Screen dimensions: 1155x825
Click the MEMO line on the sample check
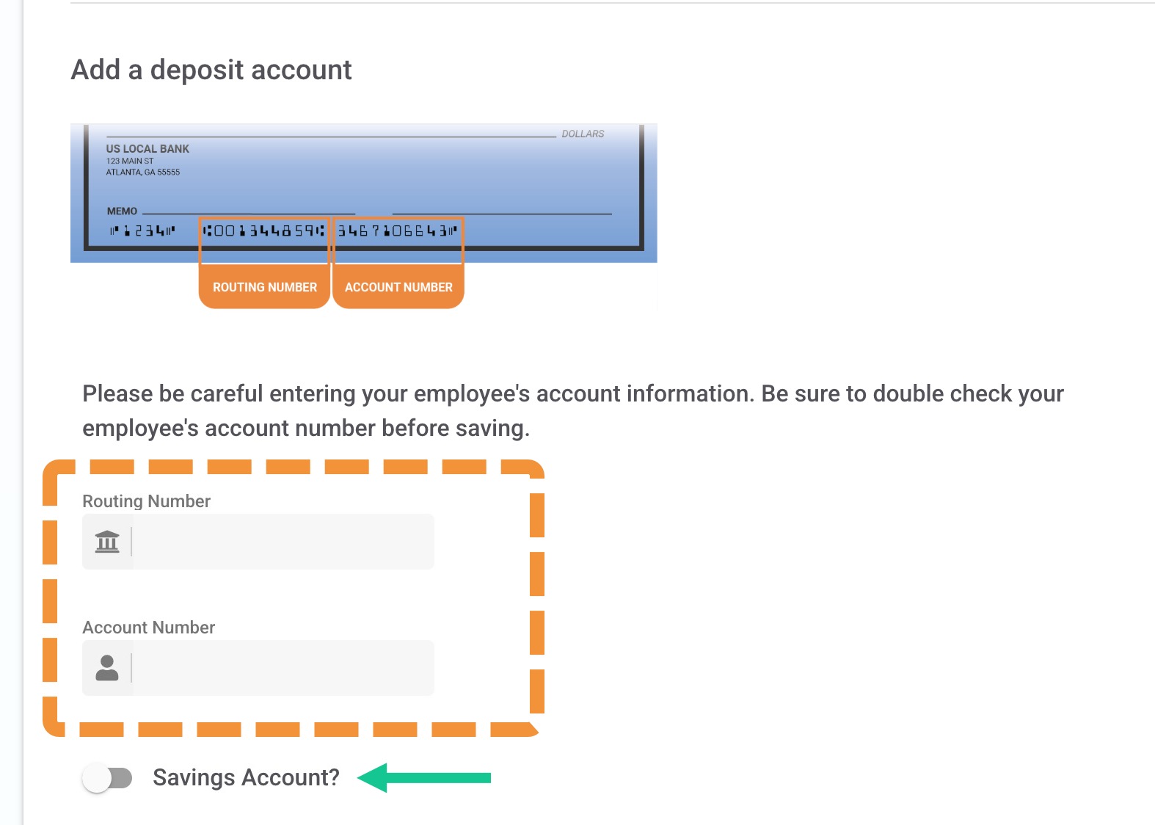[230, 211]
